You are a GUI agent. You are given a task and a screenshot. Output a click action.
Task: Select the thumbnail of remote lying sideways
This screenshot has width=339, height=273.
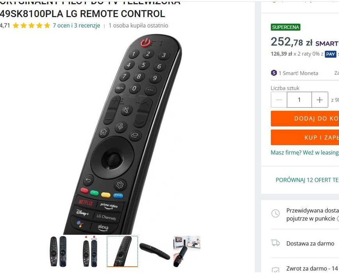[155, 251]
